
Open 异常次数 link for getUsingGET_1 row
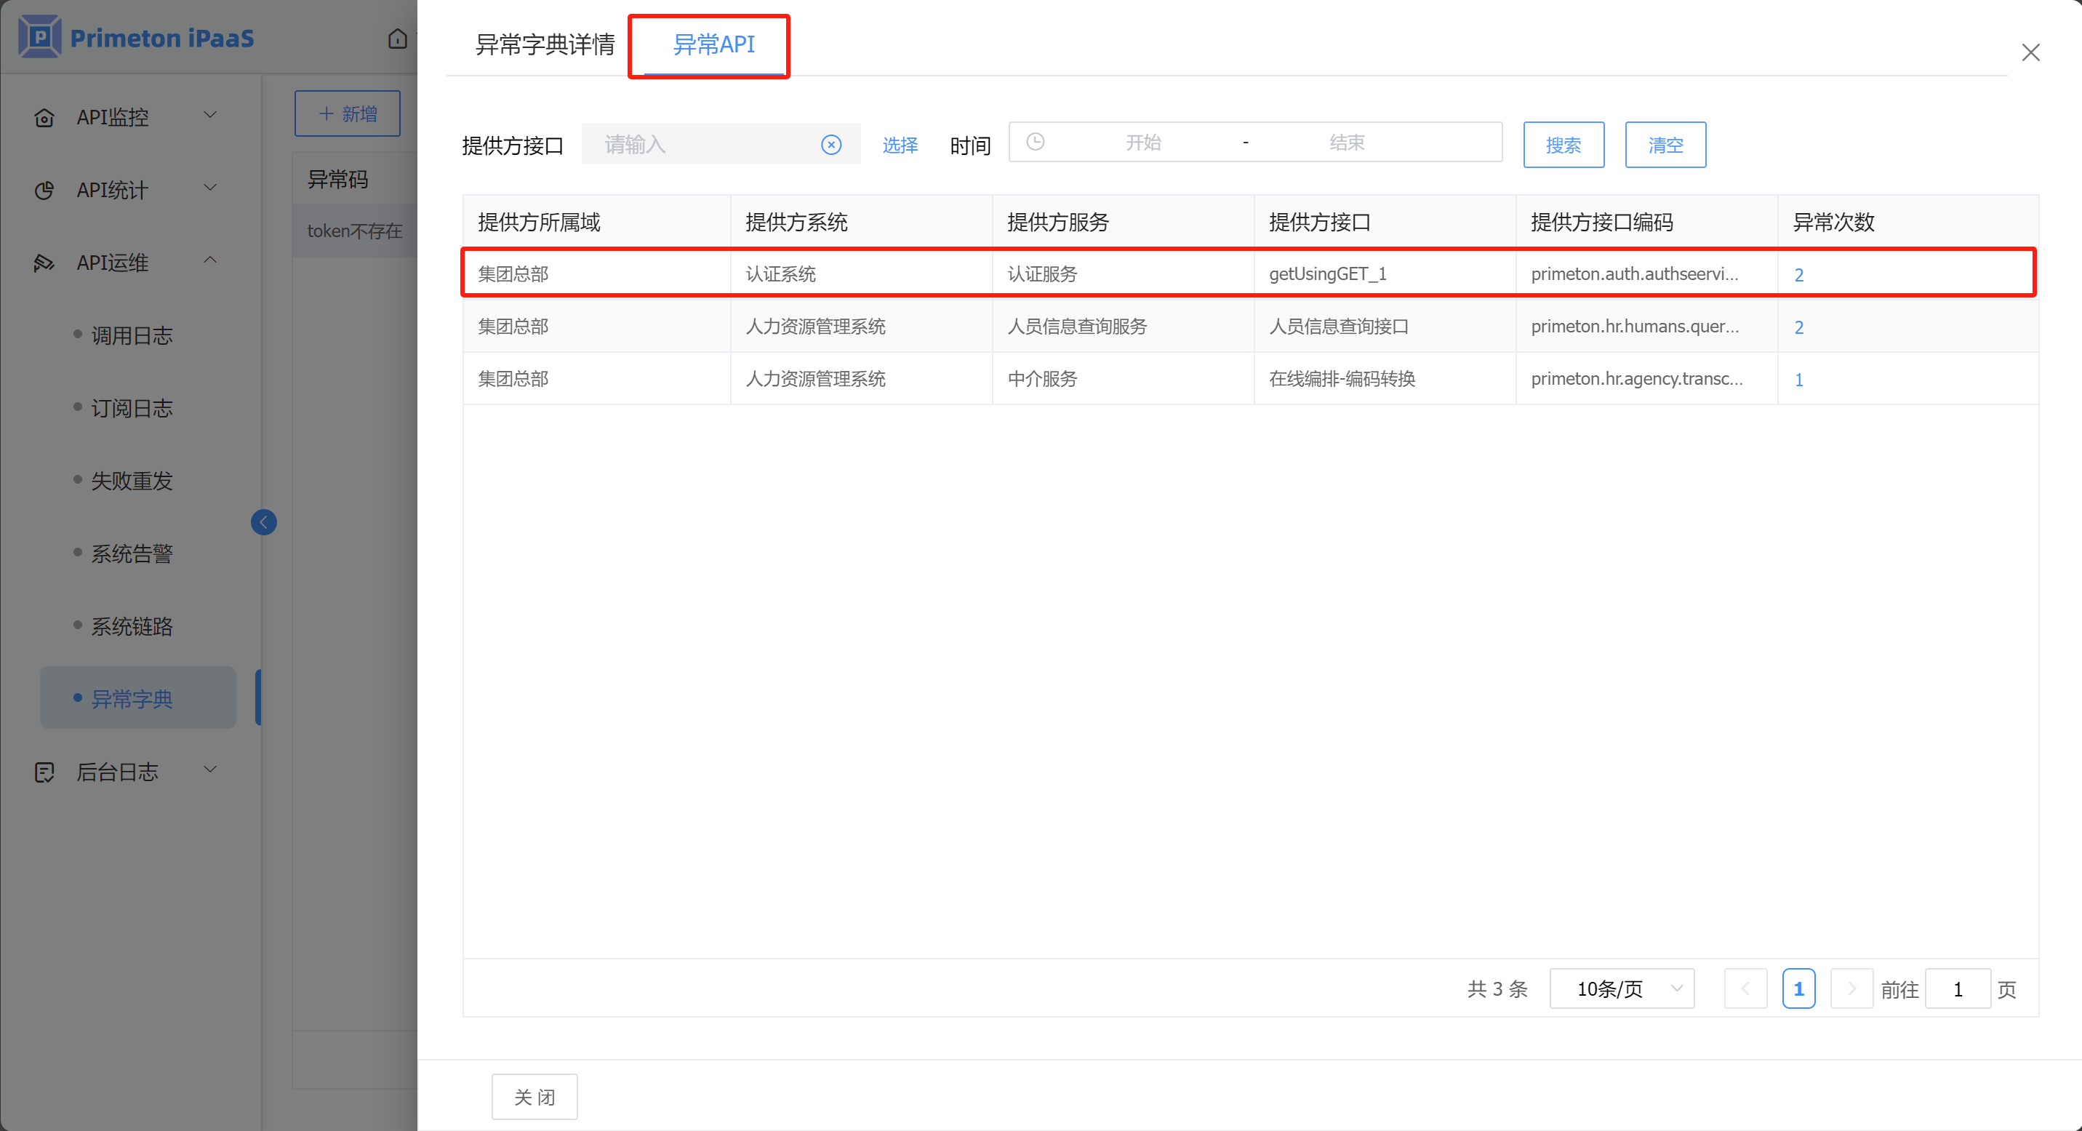point(1798,275)
